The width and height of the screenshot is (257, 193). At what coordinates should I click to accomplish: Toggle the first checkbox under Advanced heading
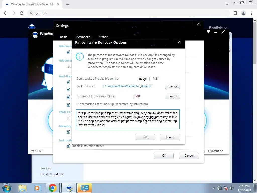68,52
